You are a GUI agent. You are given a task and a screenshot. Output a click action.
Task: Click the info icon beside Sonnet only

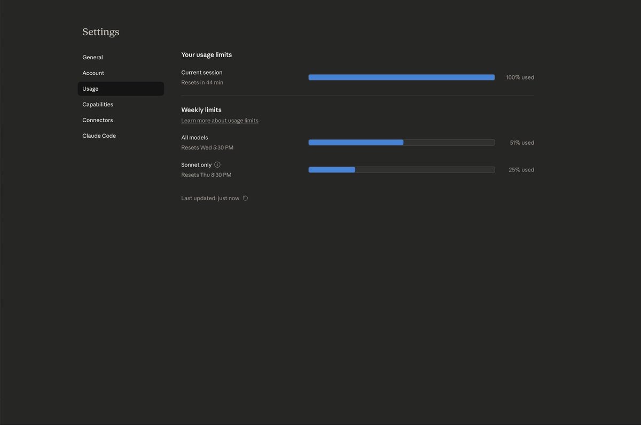coord(217,165)
